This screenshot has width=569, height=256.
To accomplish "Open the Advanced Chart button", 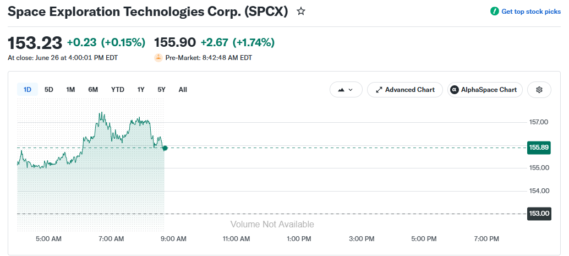I will tap(405, 90).
